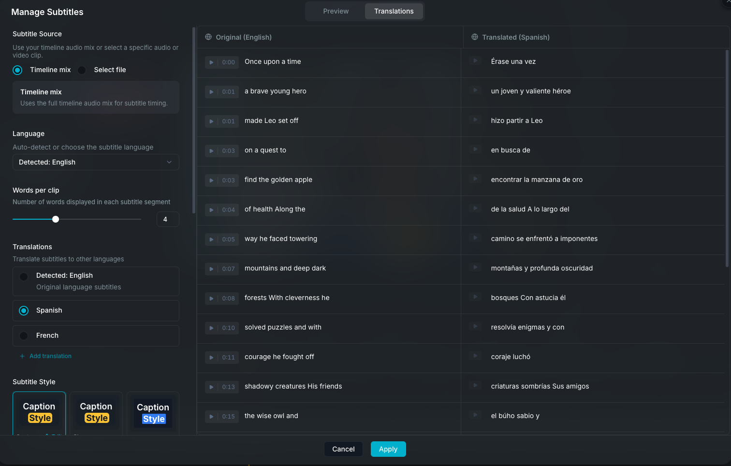Play the Spanish translation "Érase una vez"

click(x=475, y=62)
